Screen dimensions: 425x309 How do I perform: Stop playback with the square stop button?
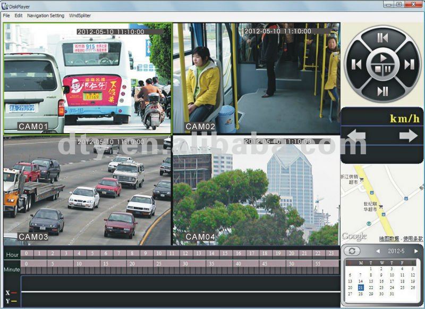378,69
